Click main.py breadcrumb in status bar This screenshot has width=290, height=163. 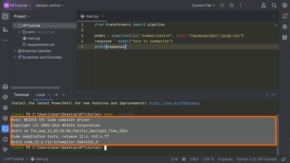click(x=39, y=159)
